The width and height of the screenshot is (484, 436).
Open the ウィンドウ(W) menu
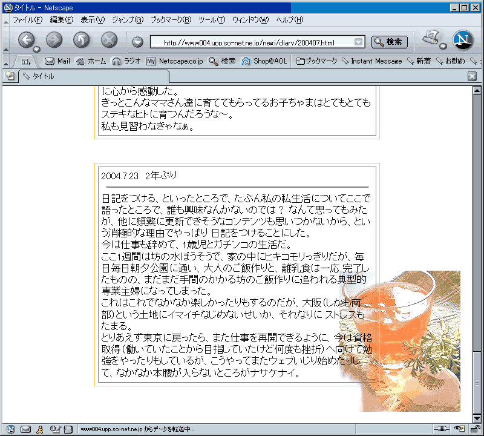point(250,20)
